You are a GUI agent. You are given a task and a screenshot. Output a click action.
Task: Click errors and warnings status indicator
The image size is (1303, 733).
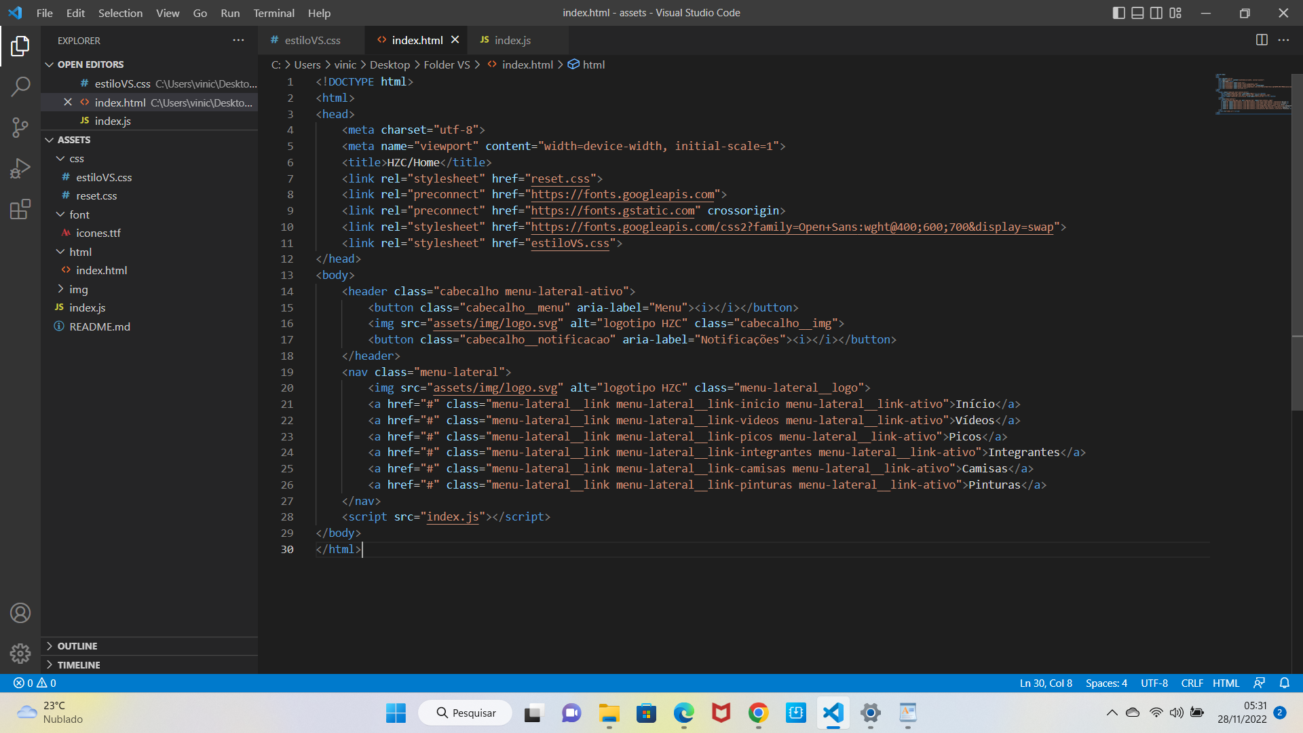[x=35, y=683]
